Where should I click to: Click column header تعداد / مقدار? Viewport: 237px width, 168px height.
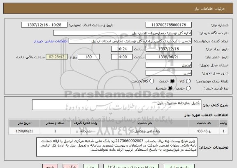(55, 123)
